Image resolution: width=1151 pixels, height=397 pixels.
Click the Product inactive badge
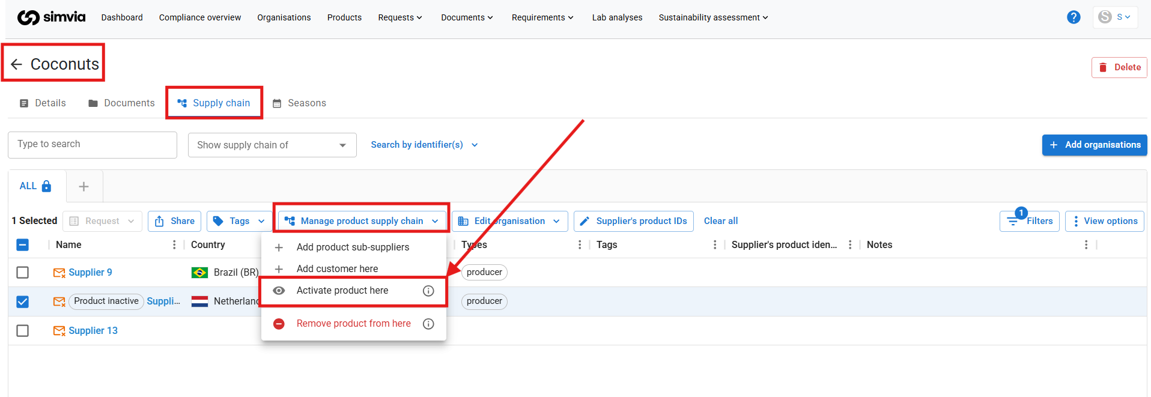coord(106,302)
